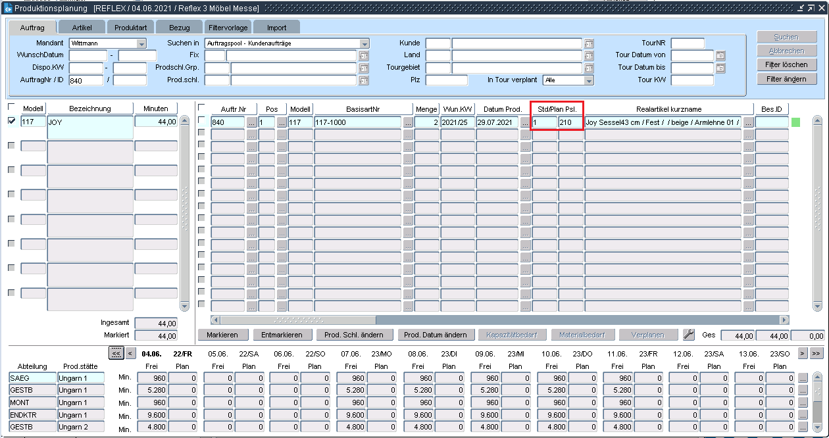This screenshot has width=829, height=438.
Task: Open calendar picker for Tour Datum von
Action: (x=720, y=56)
